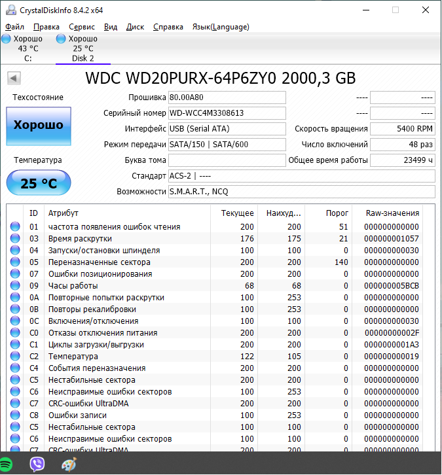Screen dimensions: 442x475
Task: Click the 25 °C temperature indicator
Action: pyautogui.click(x=39, y=183)
